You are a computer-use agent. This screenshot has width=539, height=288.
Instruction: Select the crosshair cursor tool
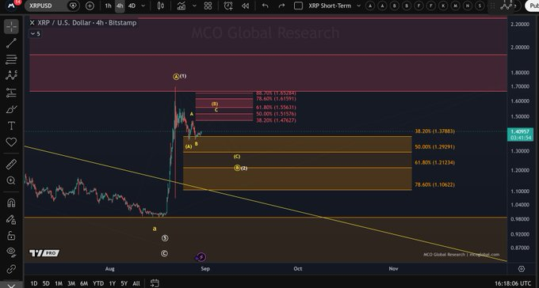pyautogui.click(x=11, y=26)
